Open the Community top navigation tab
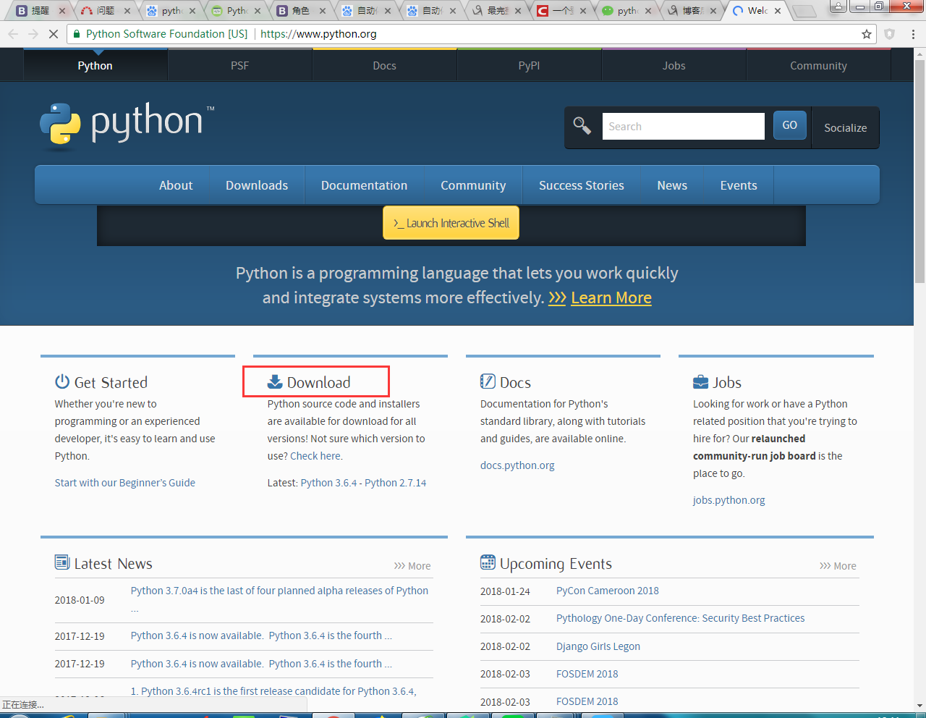The width and height of the screenshot is (926, 718). [819, 65]
